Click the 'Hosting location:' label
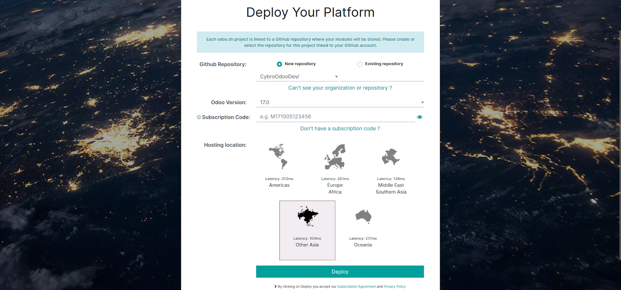Screen dimensions: 621x290 [225, 145]
